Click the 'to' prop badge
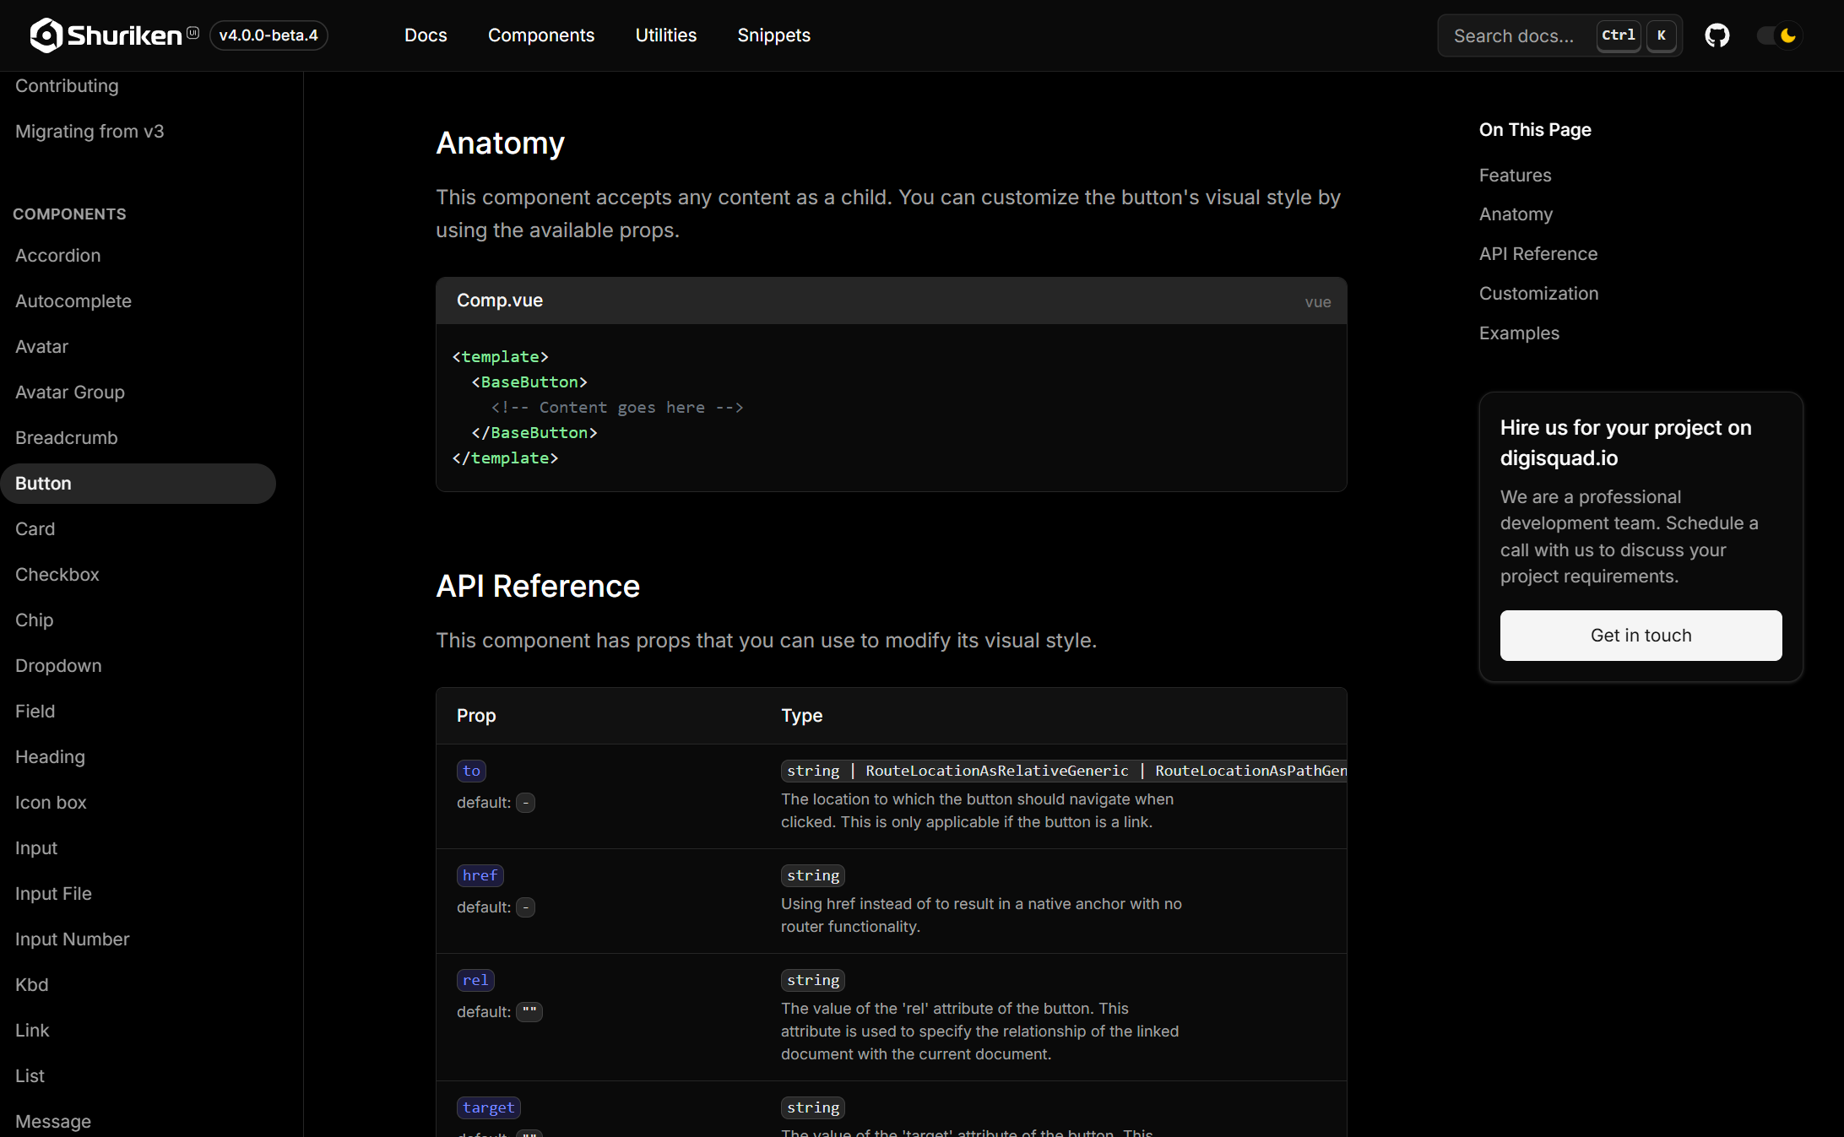 471,771
